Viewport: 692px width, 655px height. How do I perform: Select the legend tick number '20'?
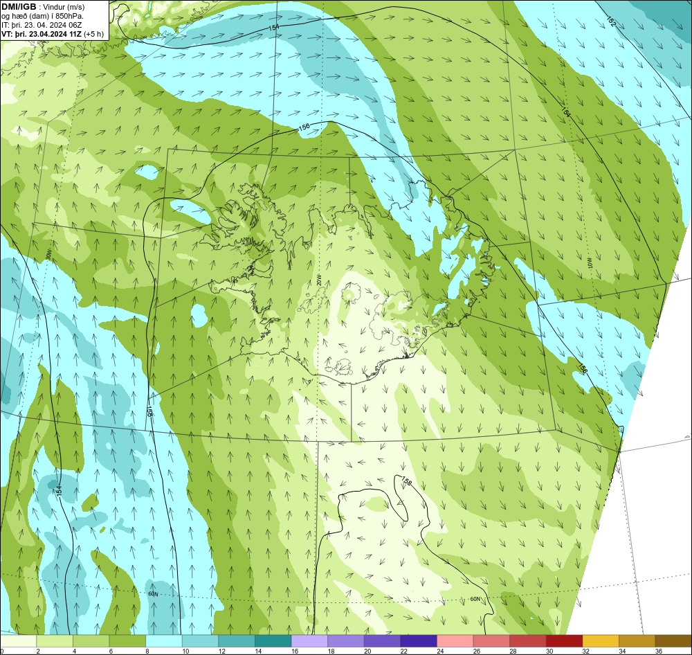pyautogui.click(x=367, y=651)
